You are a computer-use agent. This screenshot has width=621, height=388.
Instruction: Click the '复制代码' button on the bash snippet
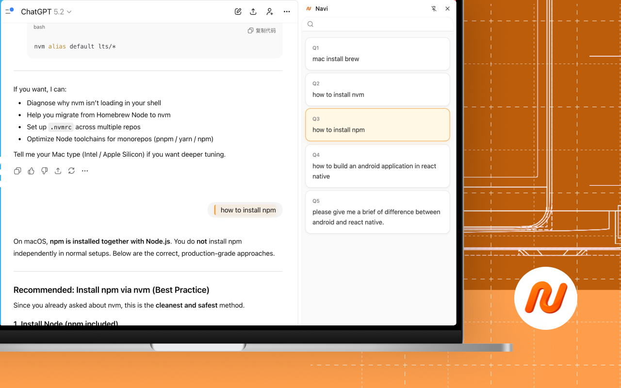(262, 30)
